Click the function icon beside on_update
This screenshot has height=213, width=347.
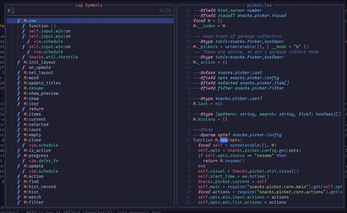coord(23,68)
